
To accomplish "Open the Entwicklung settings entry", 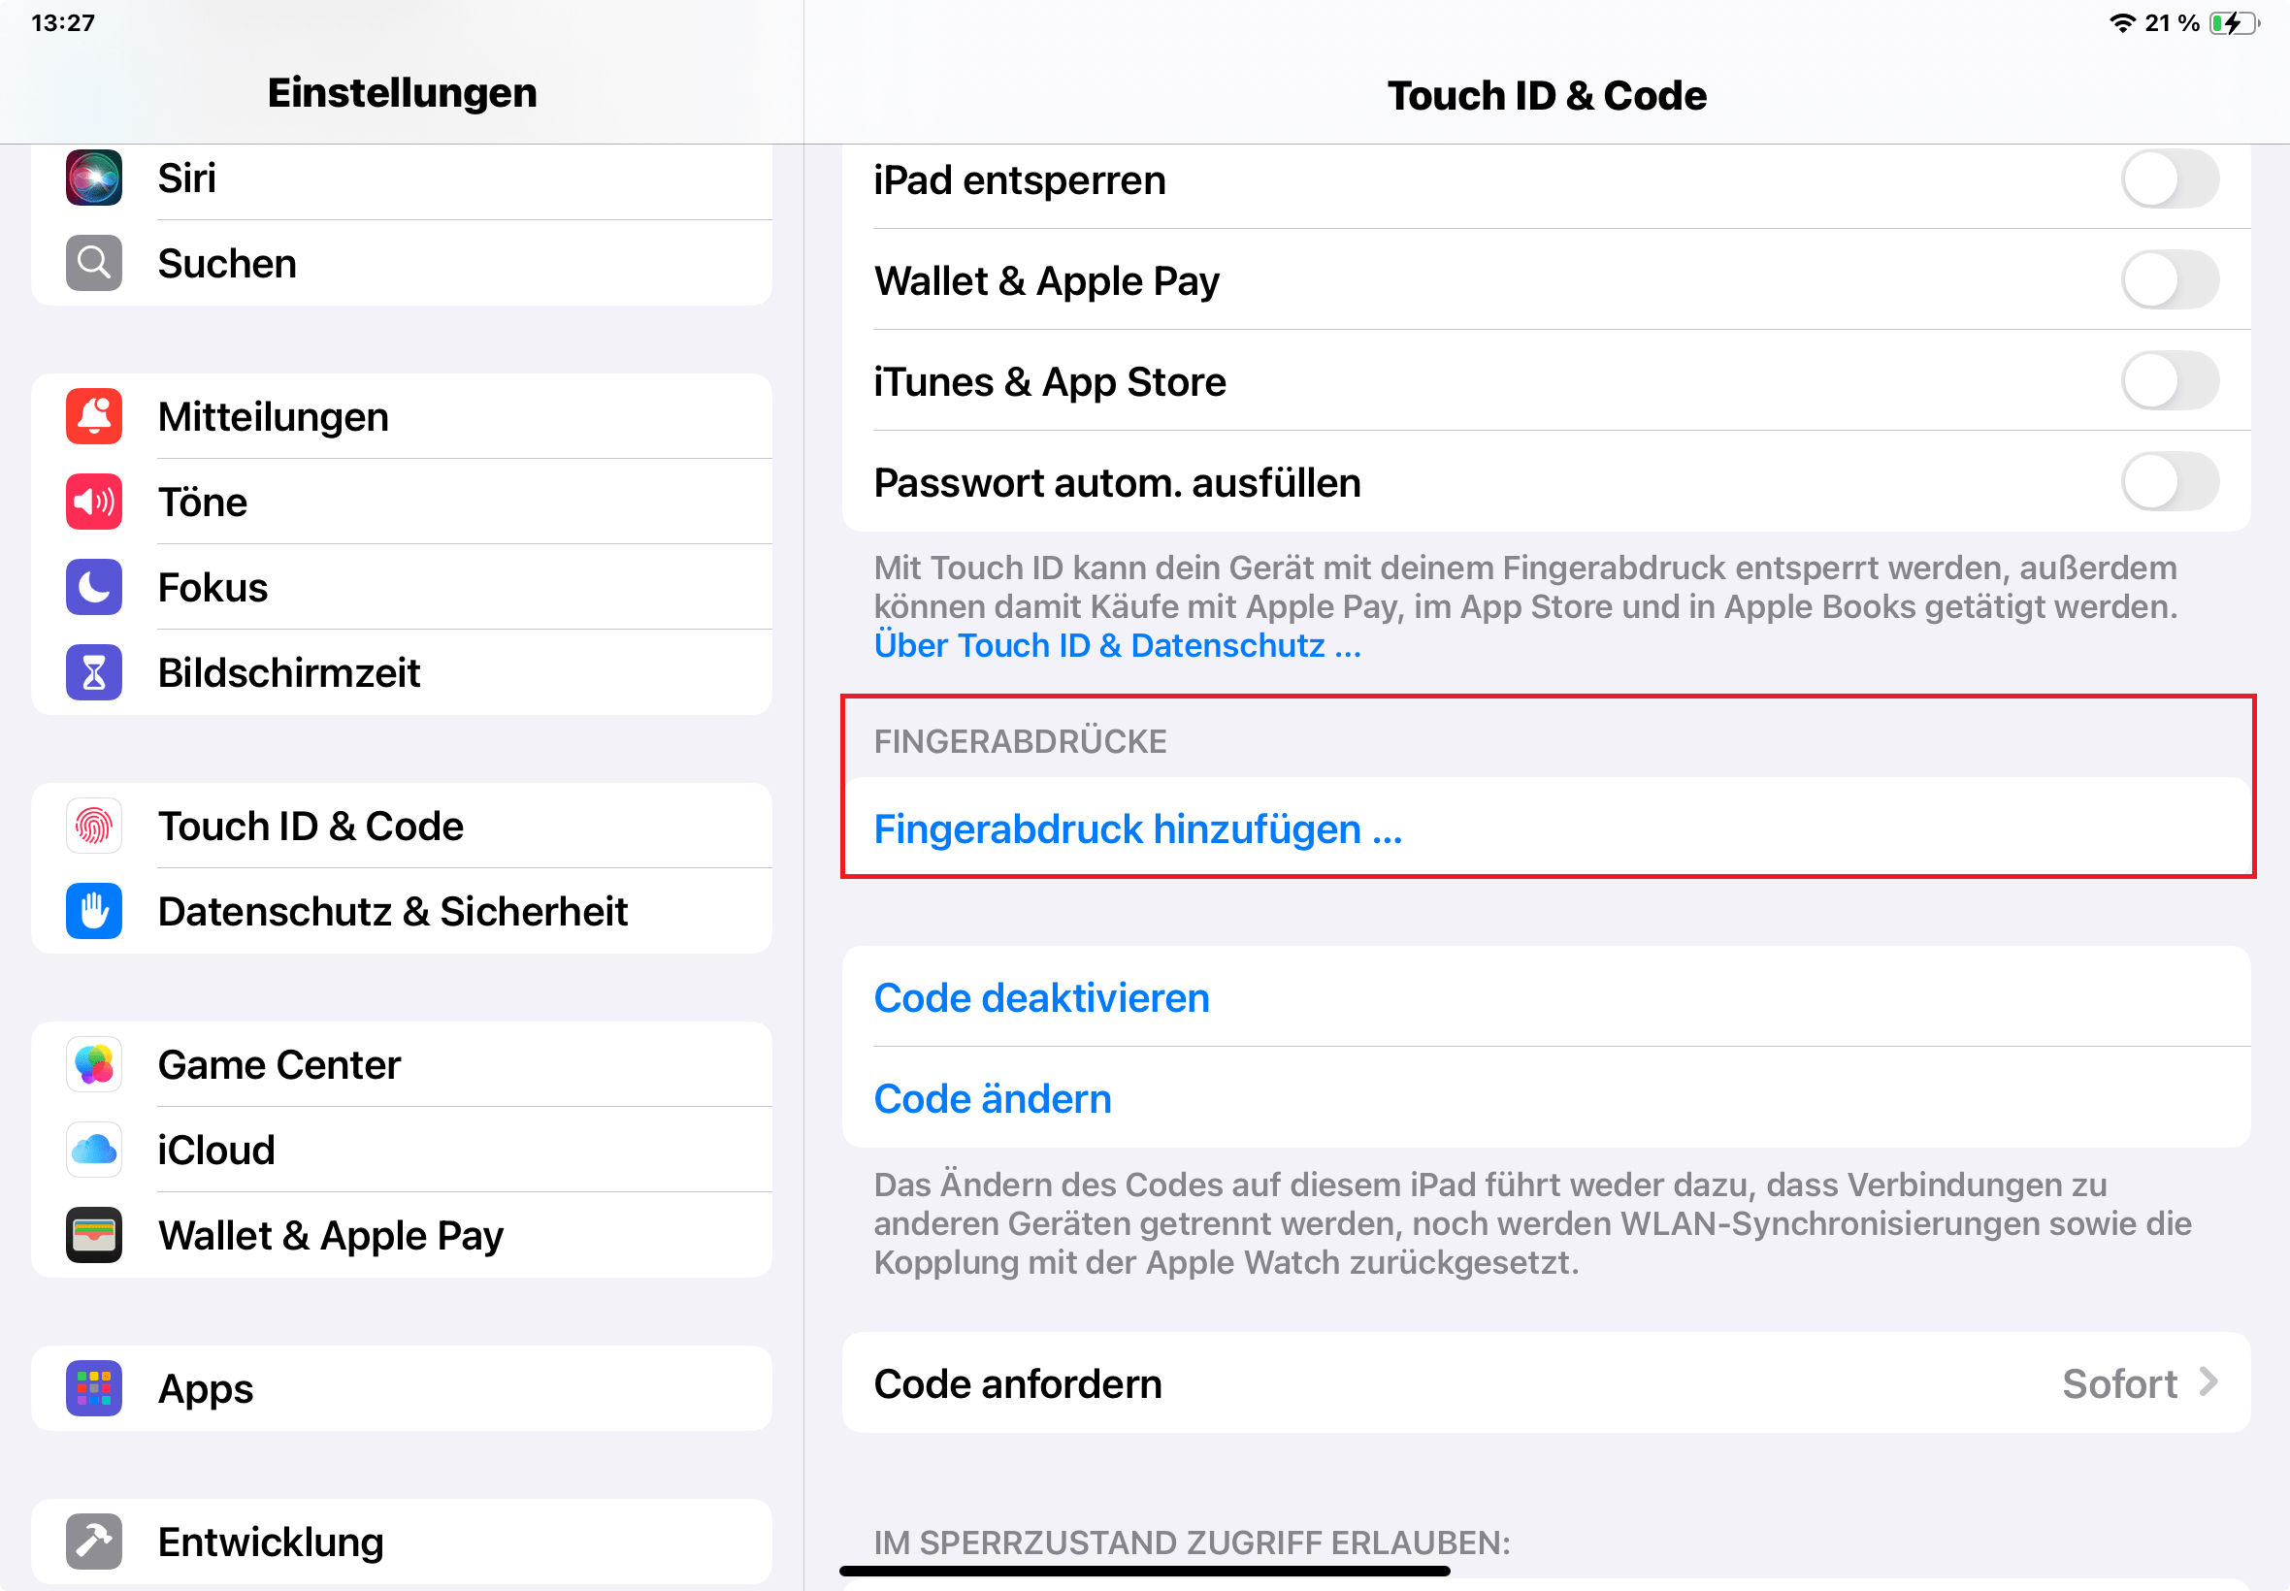I will point(270,1542).
